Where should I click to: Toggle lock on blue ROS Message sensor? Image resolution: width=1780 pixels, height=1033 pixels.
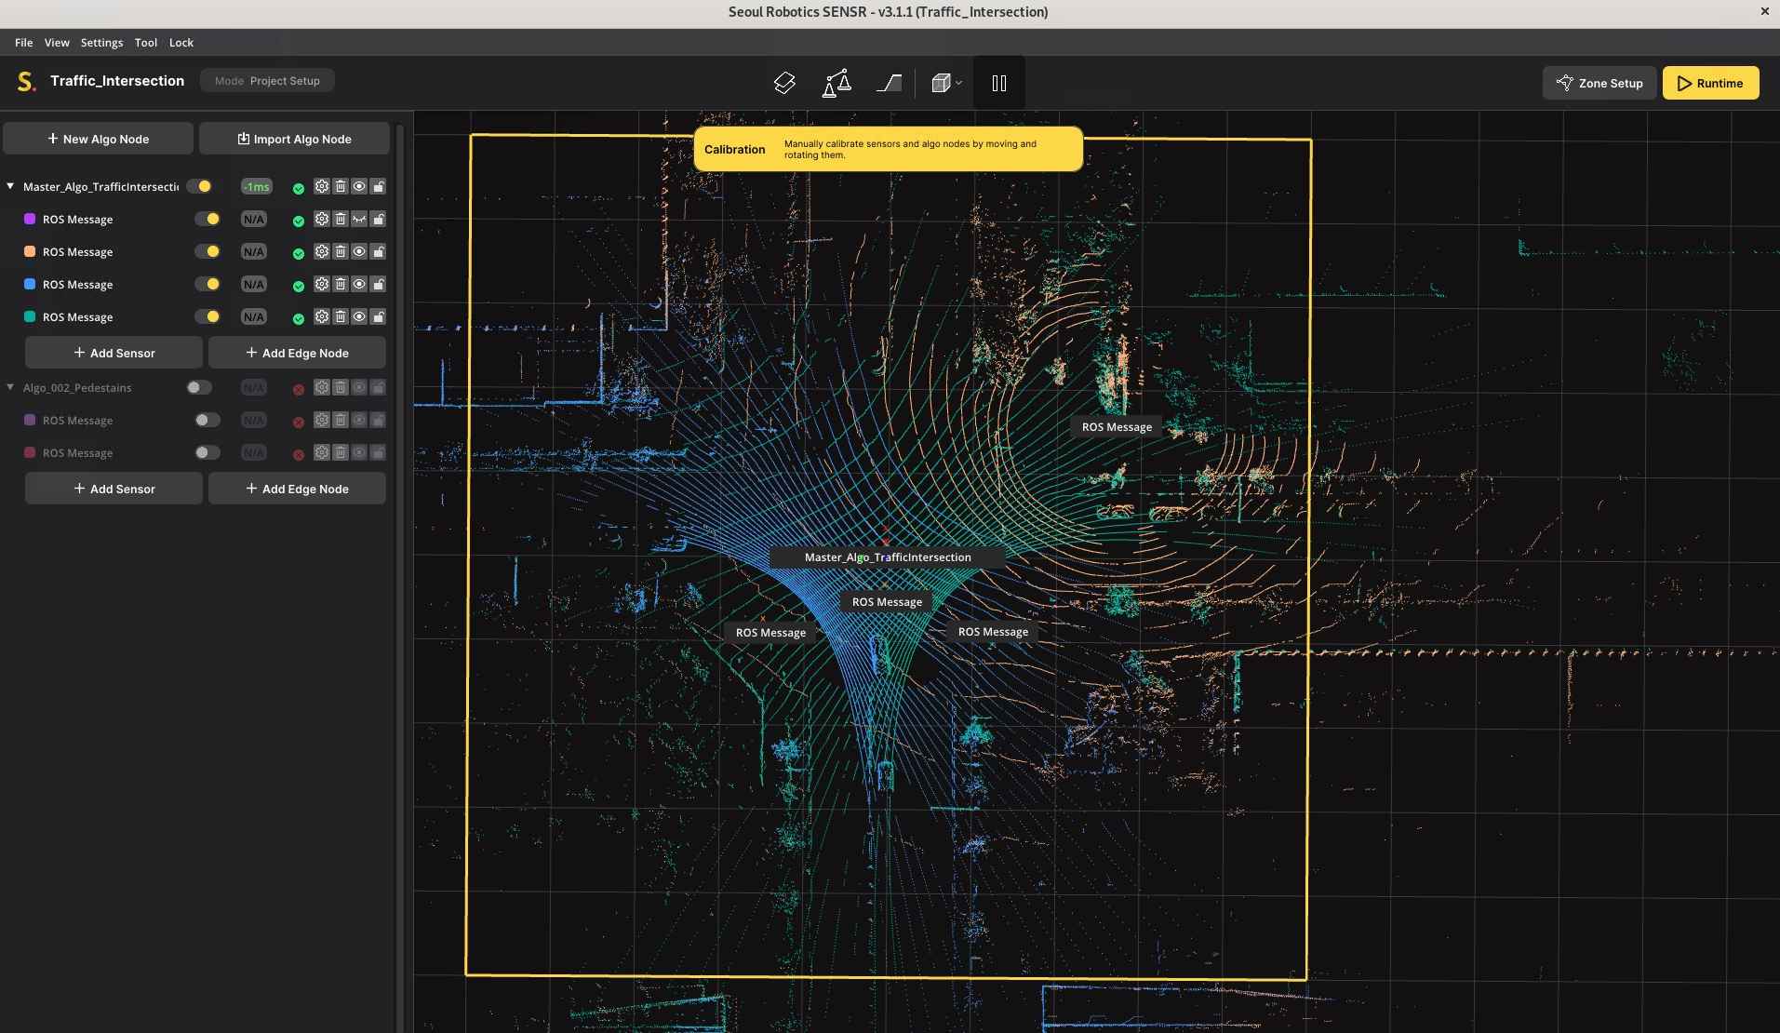pyautogui.click(x=379, y=284)
